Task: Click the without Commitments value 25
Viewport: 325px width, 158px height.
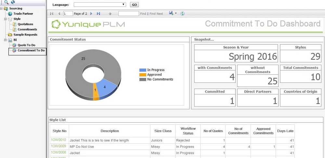Action: [272, 81]
